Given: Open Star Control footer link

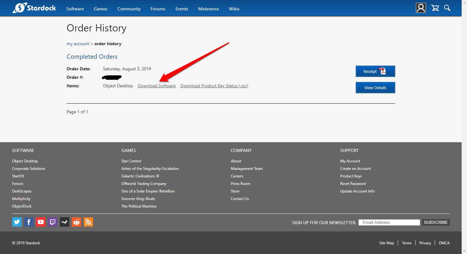Looking at the screenshot, I should pyautogui.click(x=131, y=161).
